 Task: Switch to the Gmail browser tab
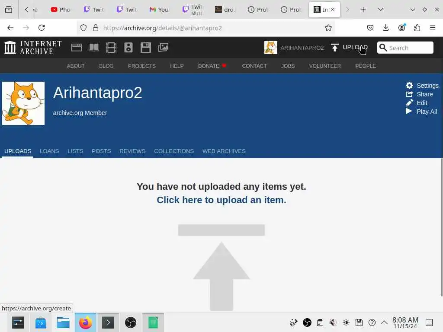[159, 10]
